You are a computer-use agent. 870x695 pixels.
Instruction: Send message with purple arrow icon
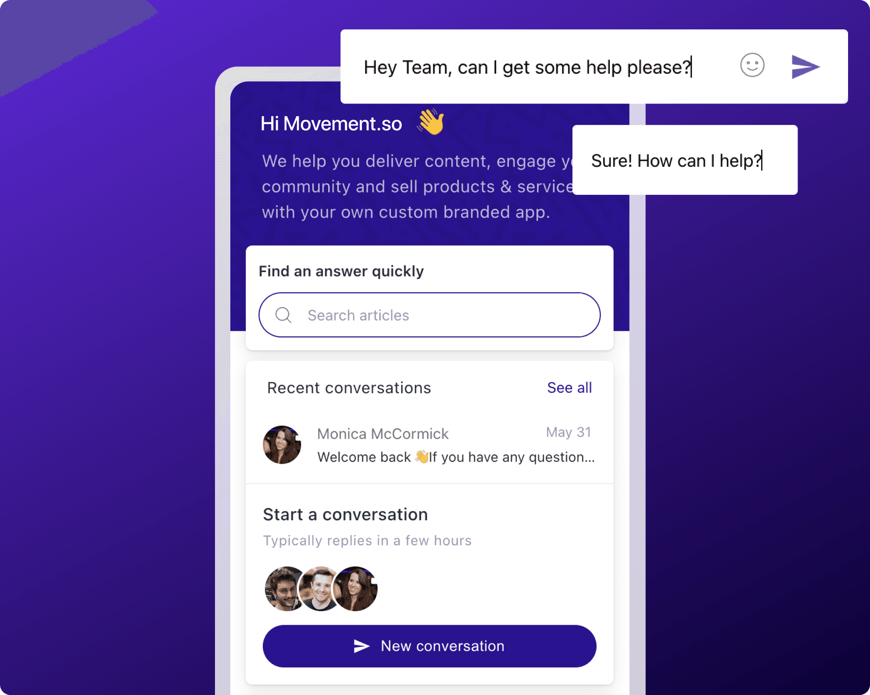[806, 67]
